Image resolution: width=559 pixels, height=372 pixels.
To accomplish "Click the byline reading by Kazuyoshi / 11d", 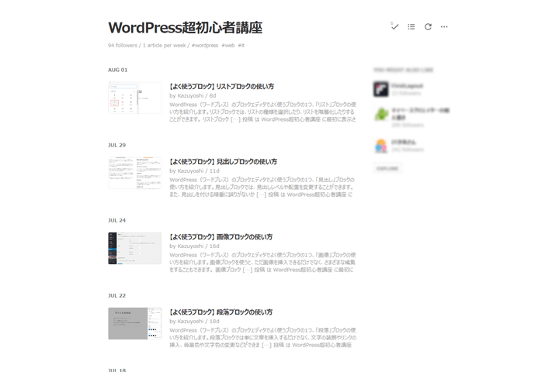I will pyautogui.click(x=194, y=170).
